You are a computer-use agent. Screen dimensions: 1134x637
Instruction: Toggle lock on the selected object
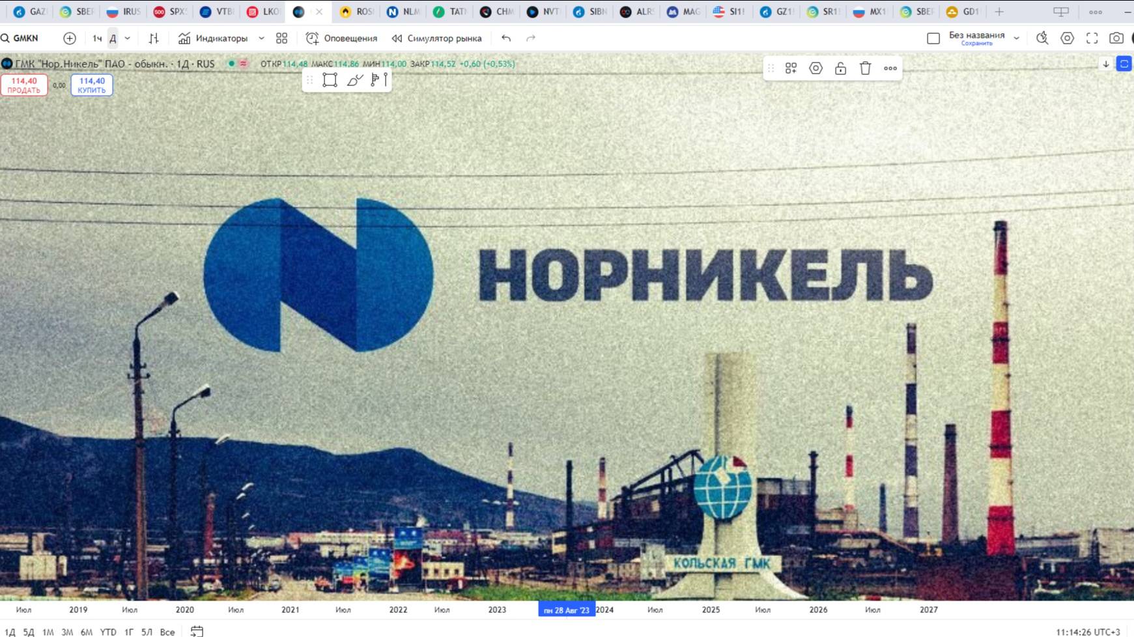point(841,68)
